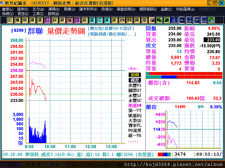This screenshot has height=168, width=225.
Task: Click the red-blue-teal indicator in status bar
Action: tap(164, 155)
